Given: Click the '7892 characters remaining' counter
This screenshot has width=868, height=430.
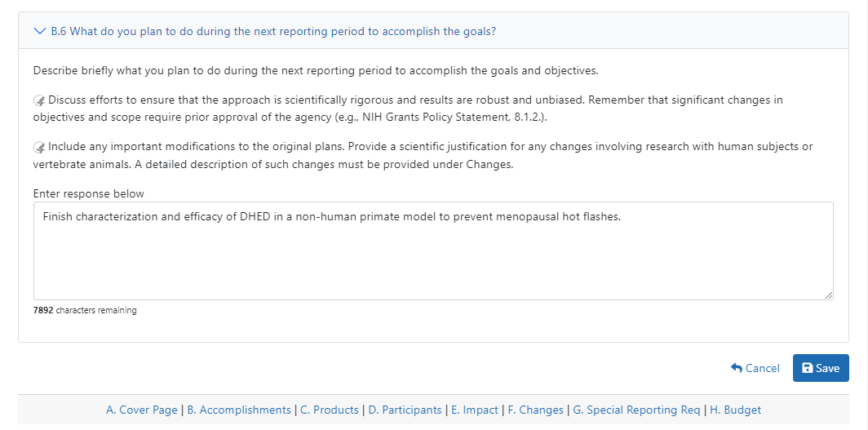Looking at the screenshot, I should pos(85,310).
